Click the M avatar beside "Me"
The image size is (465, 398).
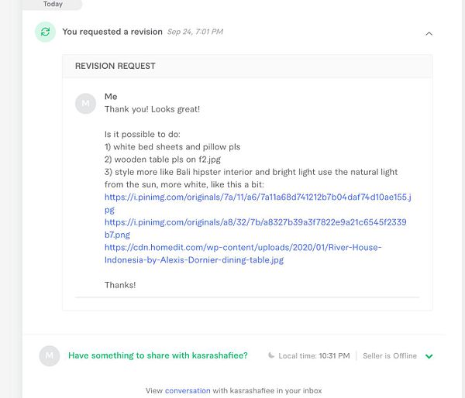(x=85, y=104)
